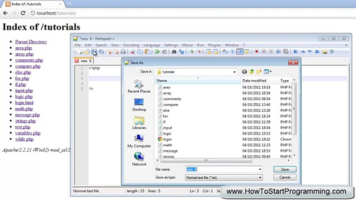The height and width of the screenshot is (200, 356).
Task: Open the Language menu in Notepad++
Action: [152, 45]
